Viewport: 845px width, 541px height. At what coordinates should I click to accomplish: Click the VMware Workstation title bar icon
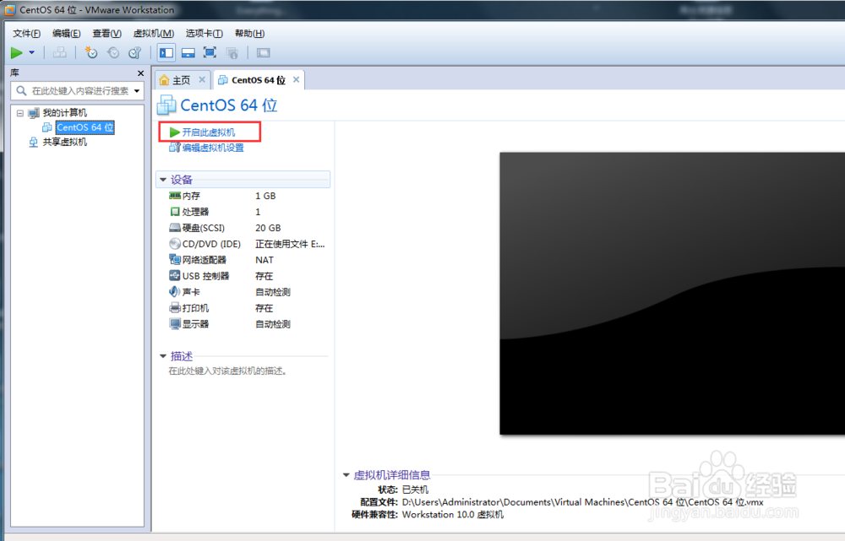[9, 9]
